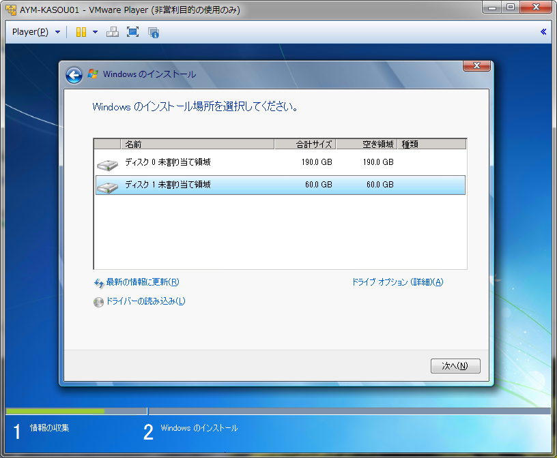Click the 合計サイズ column header
Image resolution: width=557 pixels, height=458 pixels.
click(x=305, y=144)
